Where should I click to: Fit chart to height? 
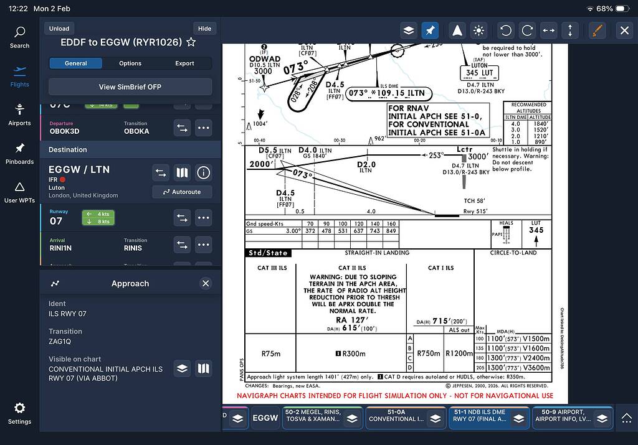click(x=570, y=30)
